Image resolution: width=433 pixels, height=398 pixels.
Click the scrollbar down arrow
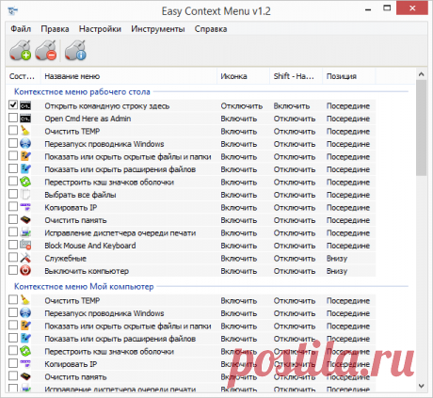tap(422, 386)
